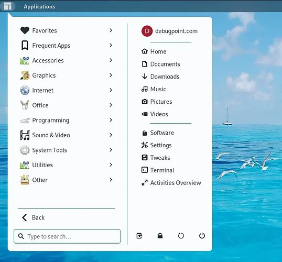Open the Tweaks shortcut label

click(x=160, y=158)
